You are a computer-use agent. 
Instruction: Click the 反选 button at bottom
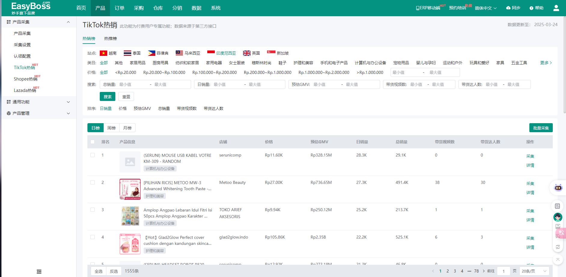coord(114,271)
